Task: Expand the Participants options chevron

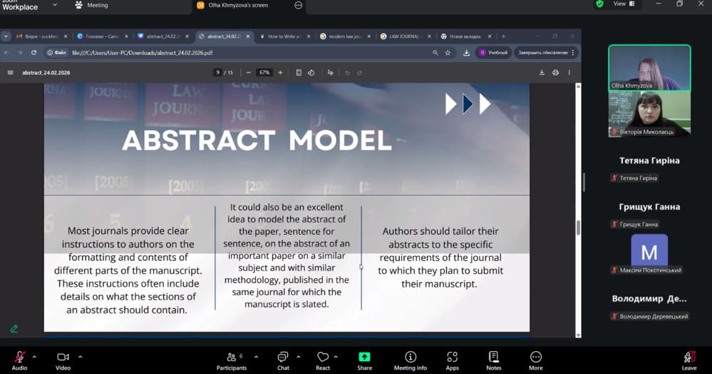Action: 256,356
